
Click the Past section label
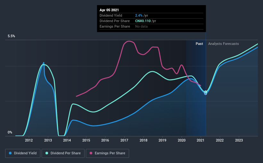(199, 44)
